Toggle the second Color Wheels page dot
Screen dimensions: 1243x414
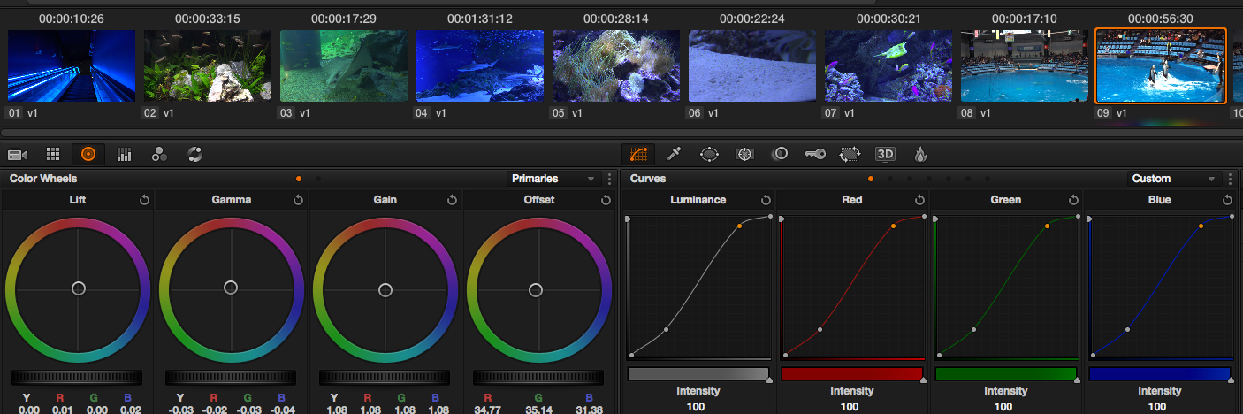pyautogui.click(x=318, y=179)
